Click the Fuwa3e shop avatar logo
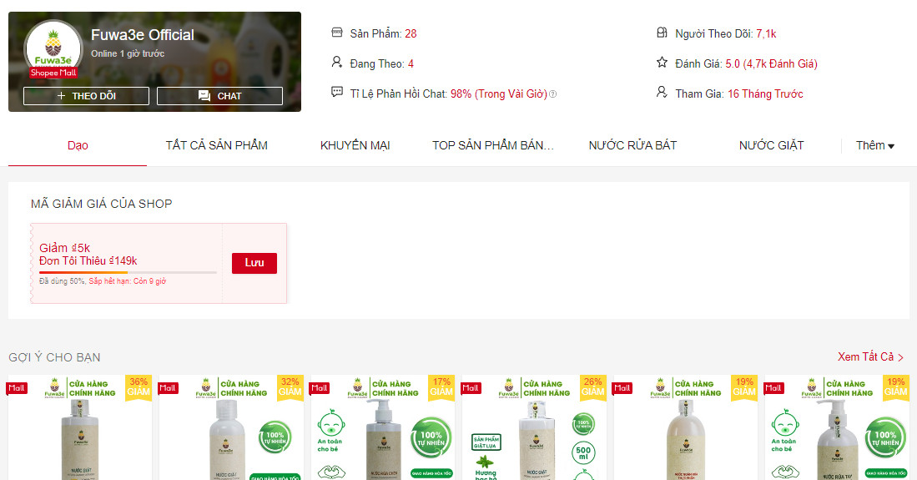Screen dimensions: 917x480 pyautogui.click(x=53, y=49)
